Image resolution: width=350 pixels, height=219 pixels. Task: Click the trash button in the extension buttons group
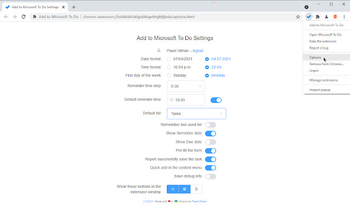pos(197,189)
